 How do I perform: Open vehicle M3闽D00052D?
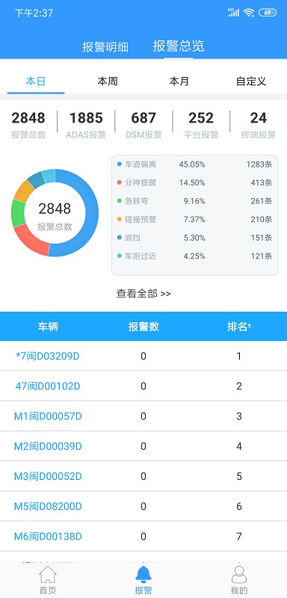point(48,476)
